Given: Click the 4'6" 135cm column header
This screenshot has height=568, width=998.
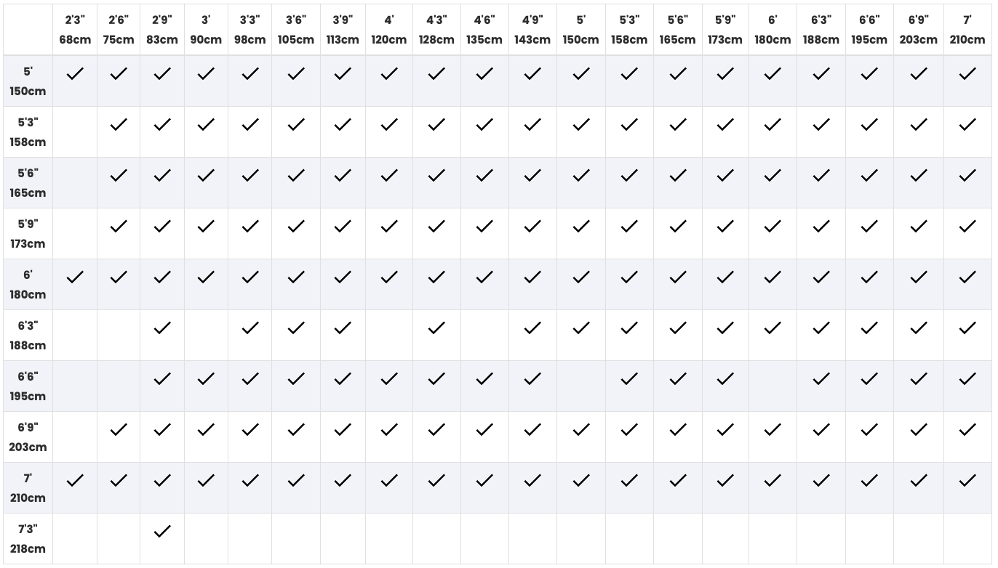Looking at the screenshot, I should coord(484,30).
